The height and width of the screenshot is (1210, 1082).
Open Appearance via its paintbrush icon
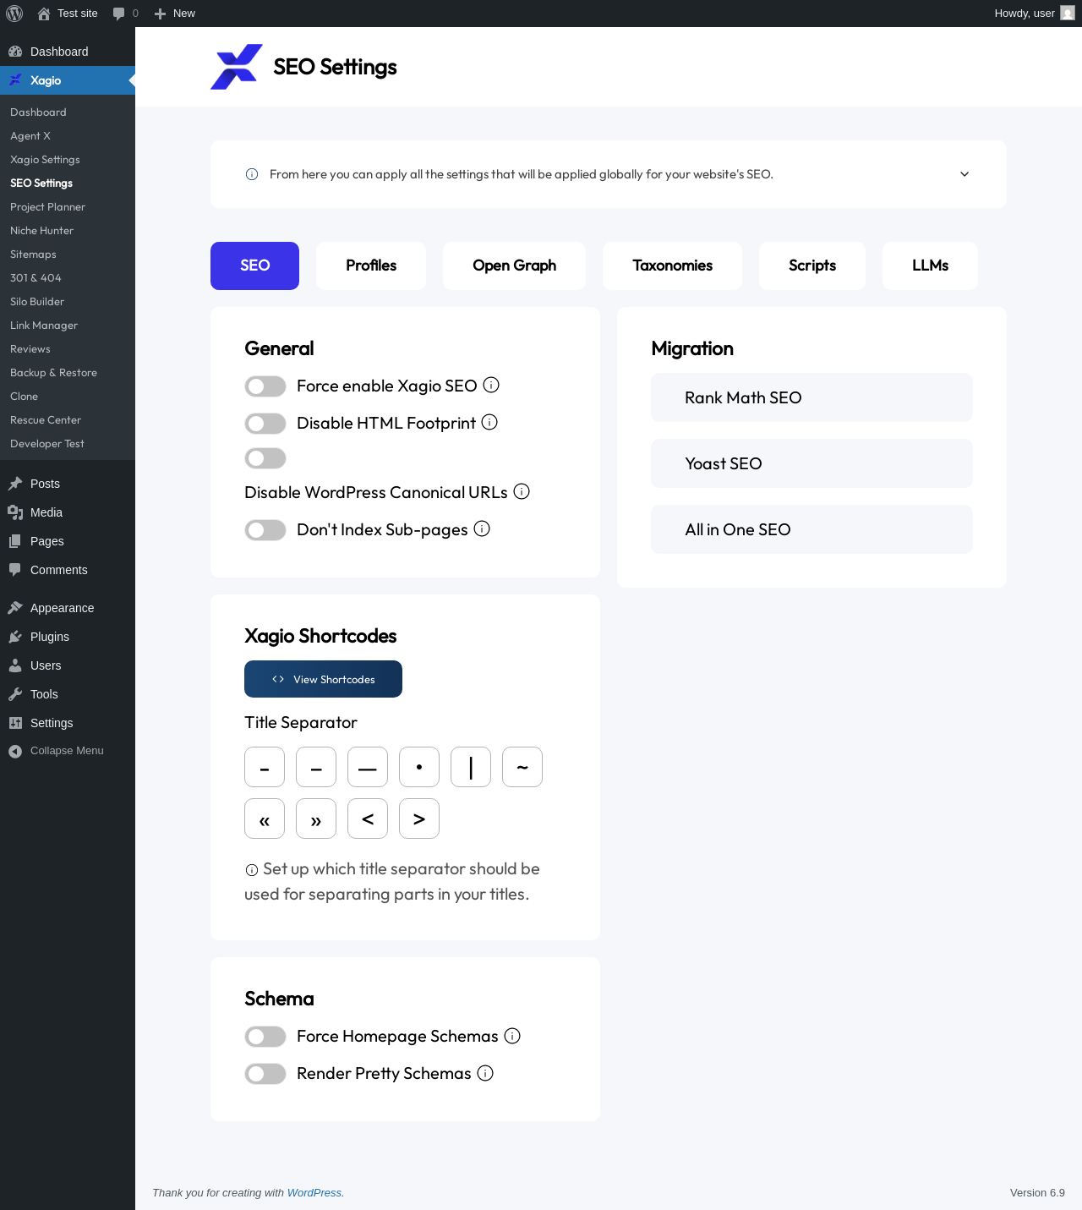coord(15,608)
